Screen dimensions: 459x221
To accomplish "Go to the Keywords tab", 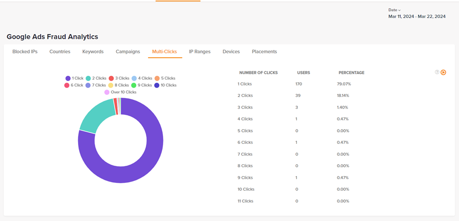I will (93, 52).
